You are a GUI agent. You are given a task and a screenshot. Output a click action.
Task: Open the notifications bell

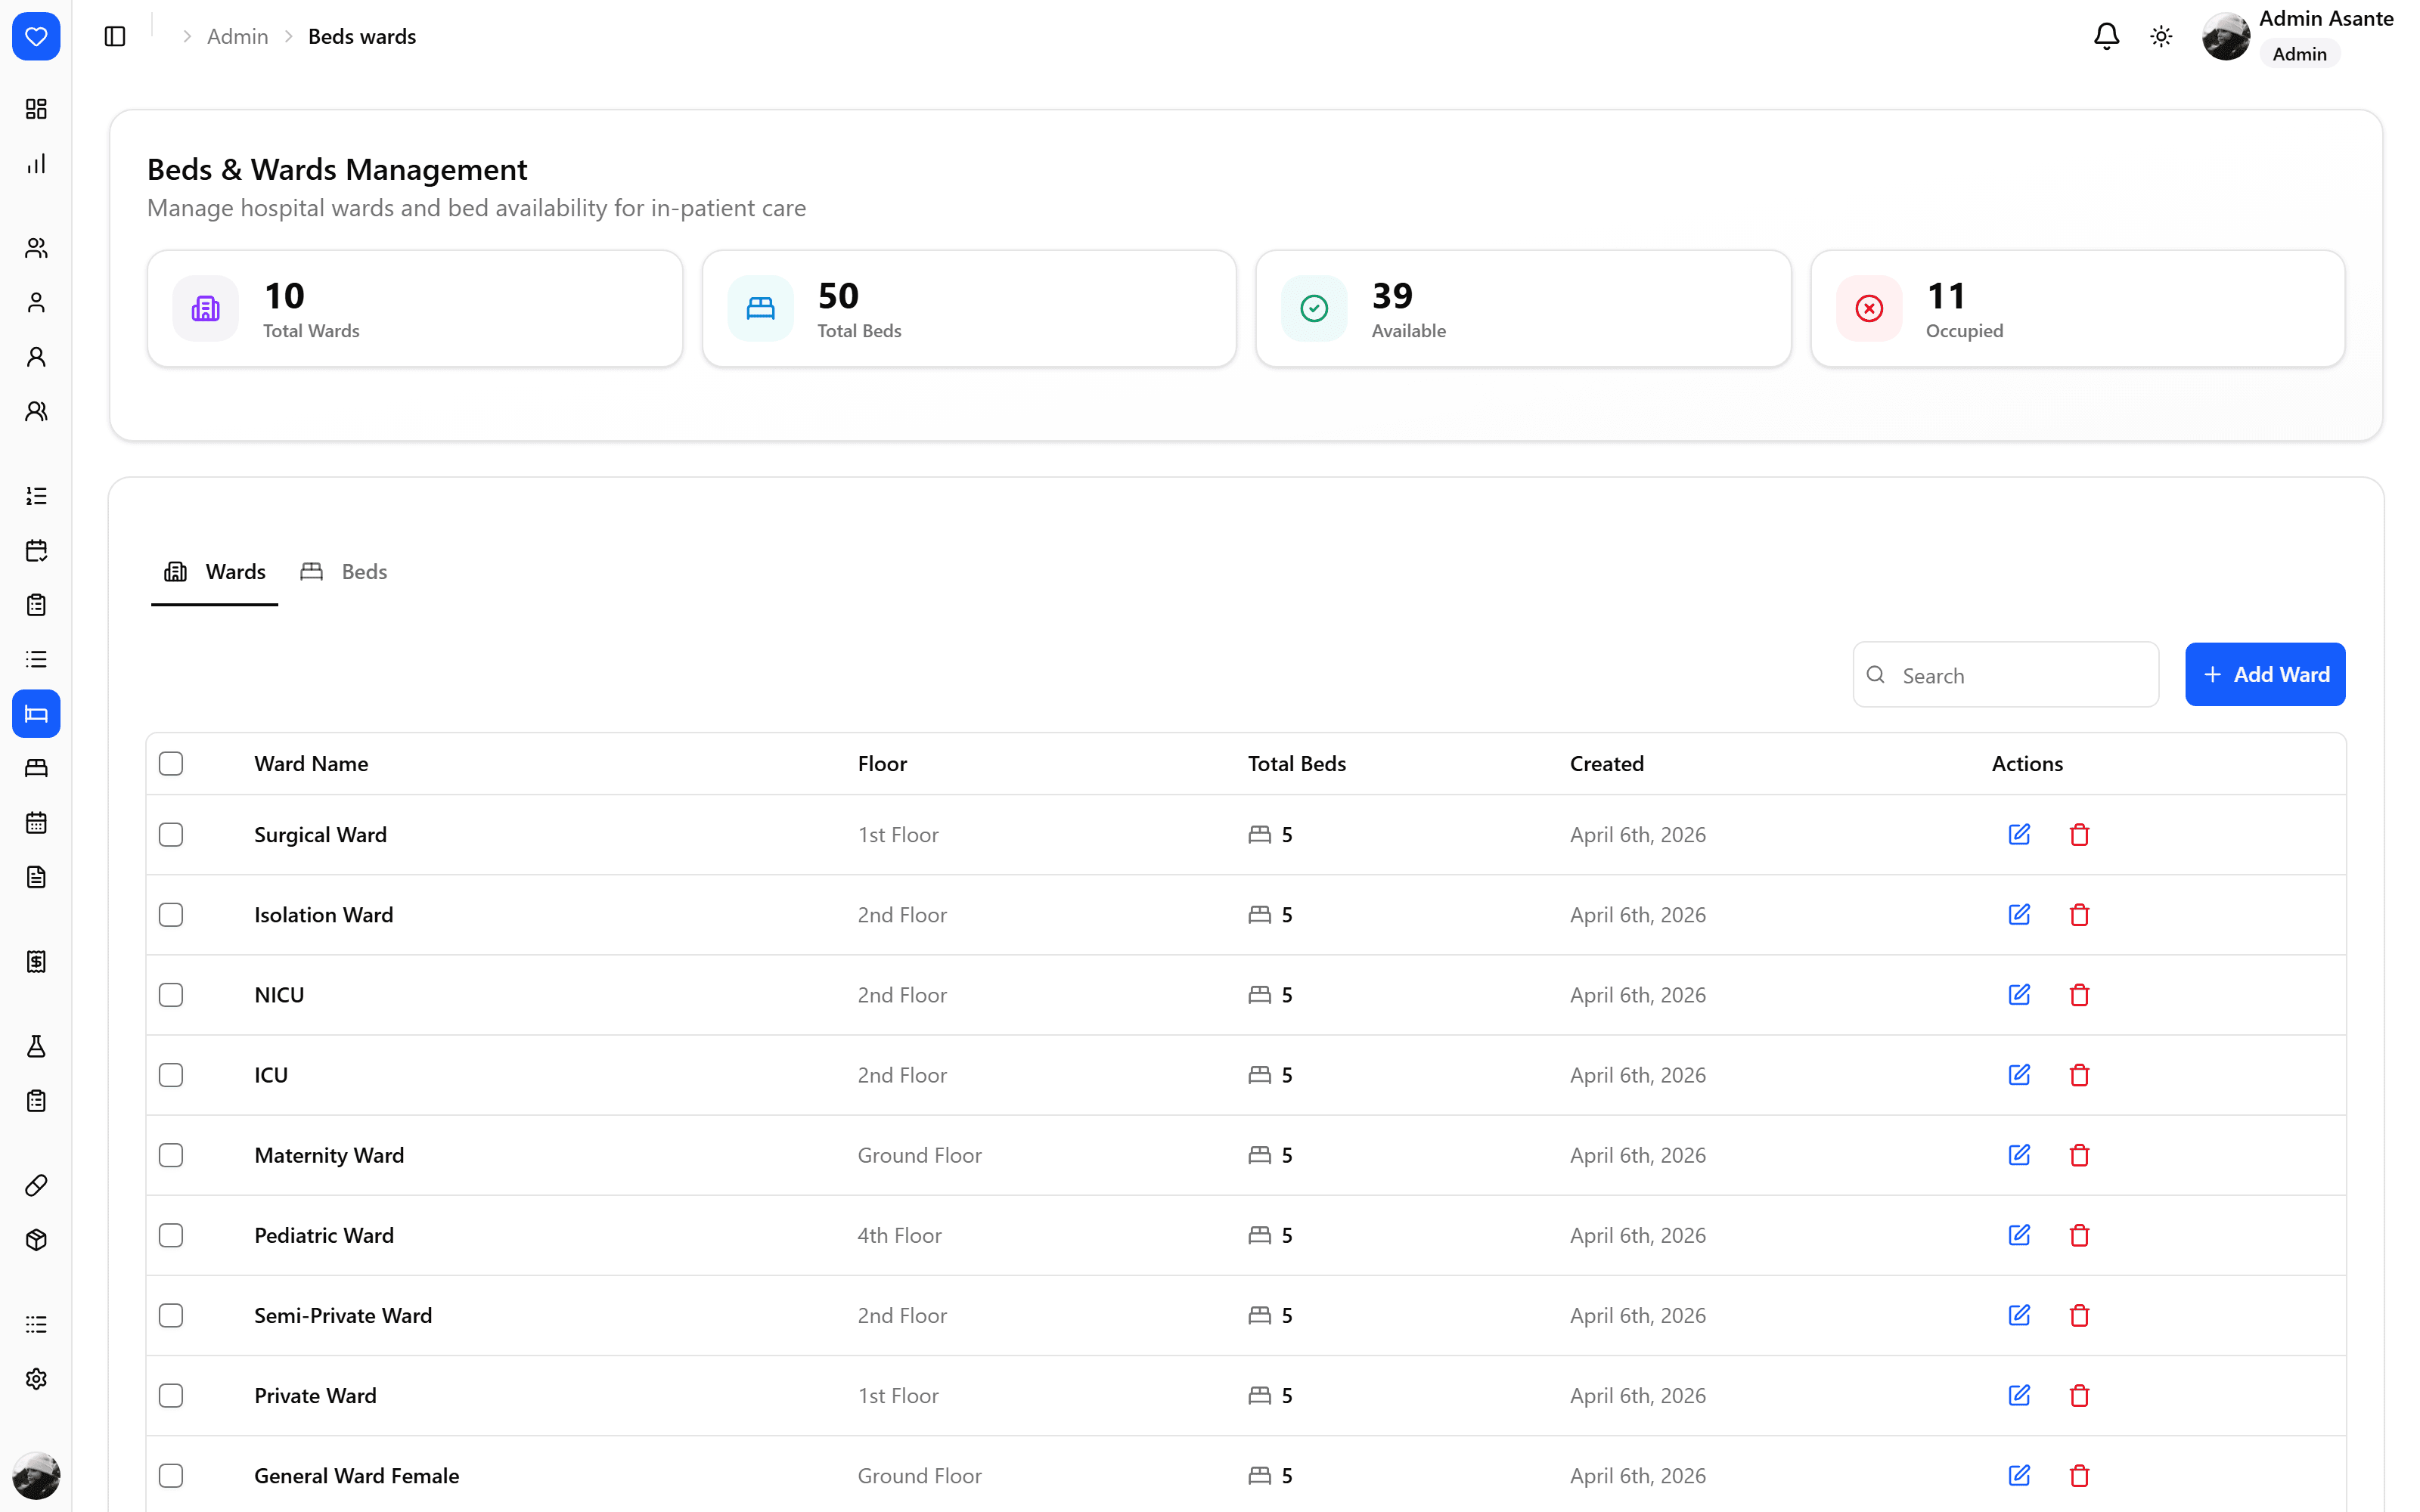[x=2106, y=37]
